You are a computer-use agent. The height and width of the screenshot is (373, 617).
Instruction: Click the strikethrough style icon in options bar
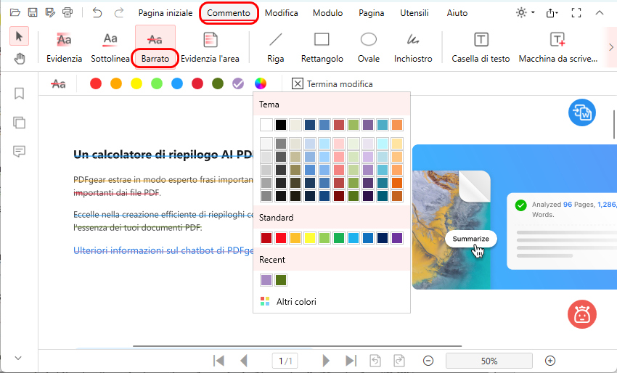pos(59,83)
